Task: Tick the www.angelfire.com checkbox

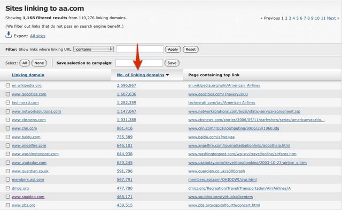Action: tap(8, 146)
